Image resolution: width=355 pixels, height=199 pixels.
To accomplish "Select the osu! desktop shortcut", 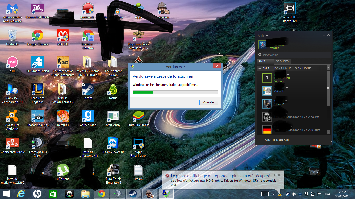I will click(x=12, y=65).
